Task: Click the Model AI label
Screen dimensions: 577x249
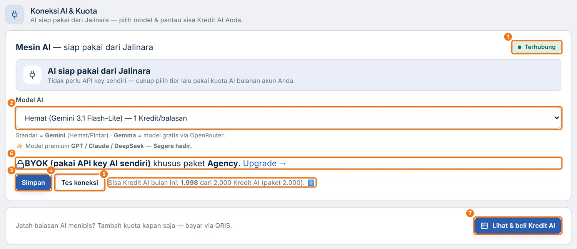Action: point(29,100)
